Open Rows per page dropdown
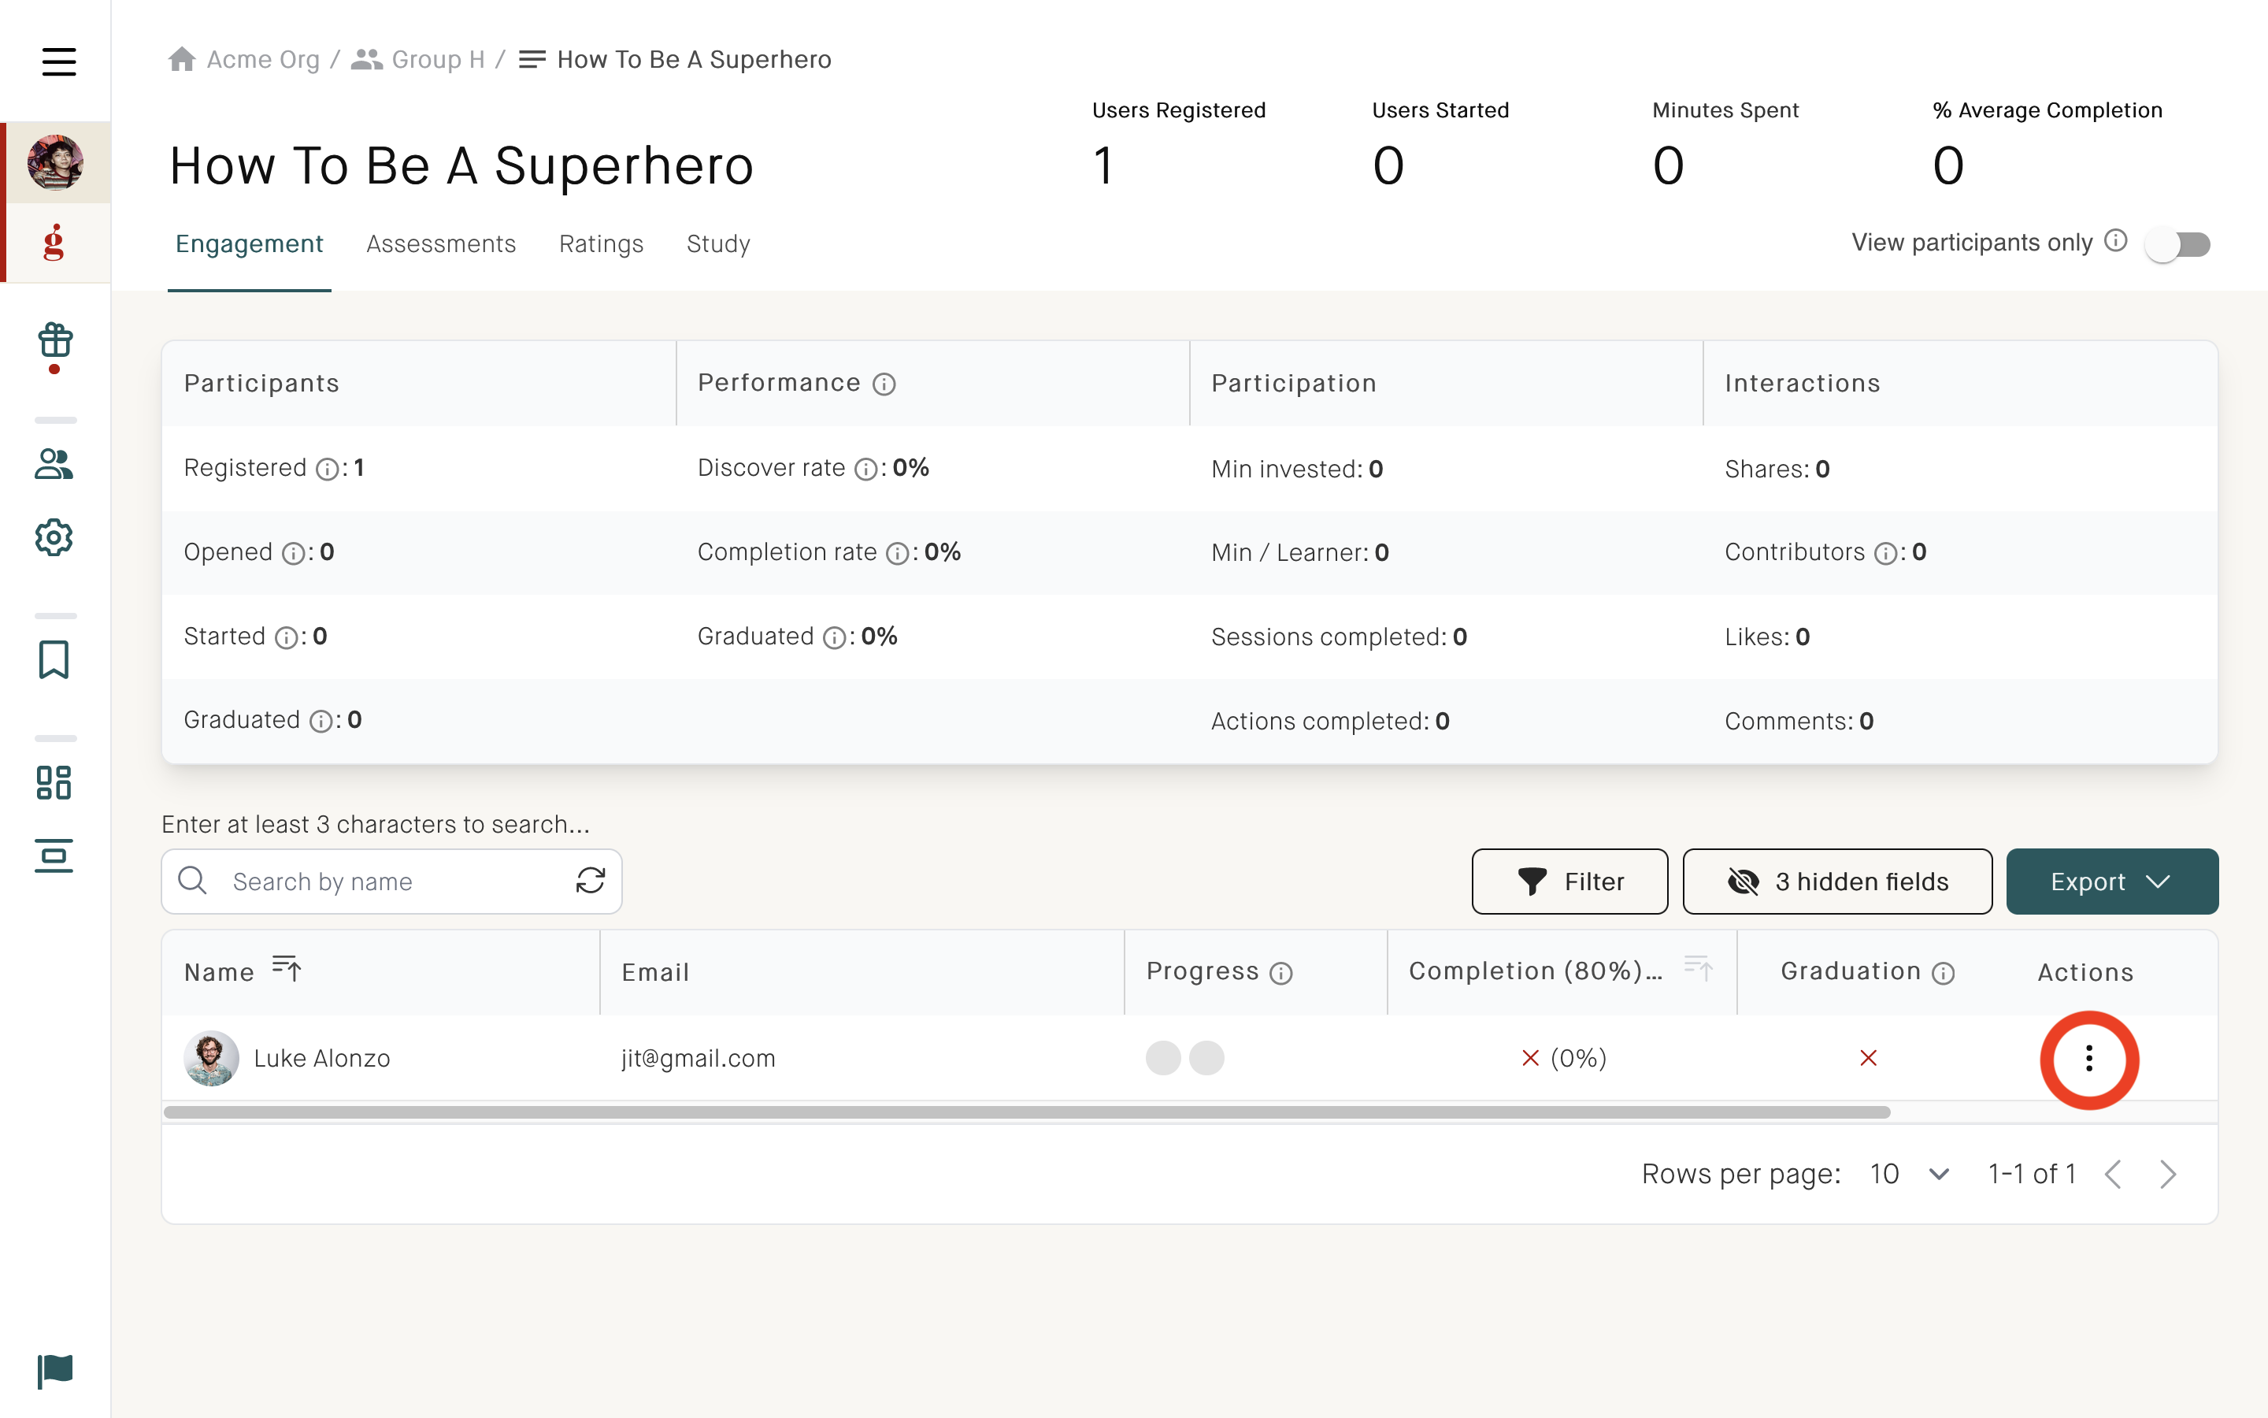Viewport: 2268px width, 1418px height. coord(1909,1174)
